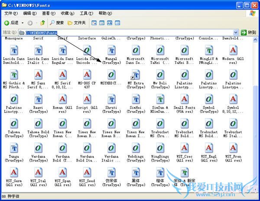Viewport: 260px width, 201px height.
Task: Expand the address bar dropdown arrow
Action: coord(236,33)
